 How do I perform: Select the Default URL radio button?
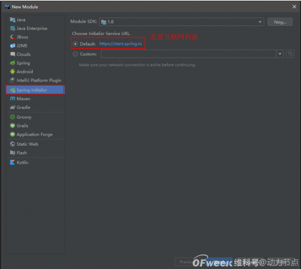[x=75, y=44]
